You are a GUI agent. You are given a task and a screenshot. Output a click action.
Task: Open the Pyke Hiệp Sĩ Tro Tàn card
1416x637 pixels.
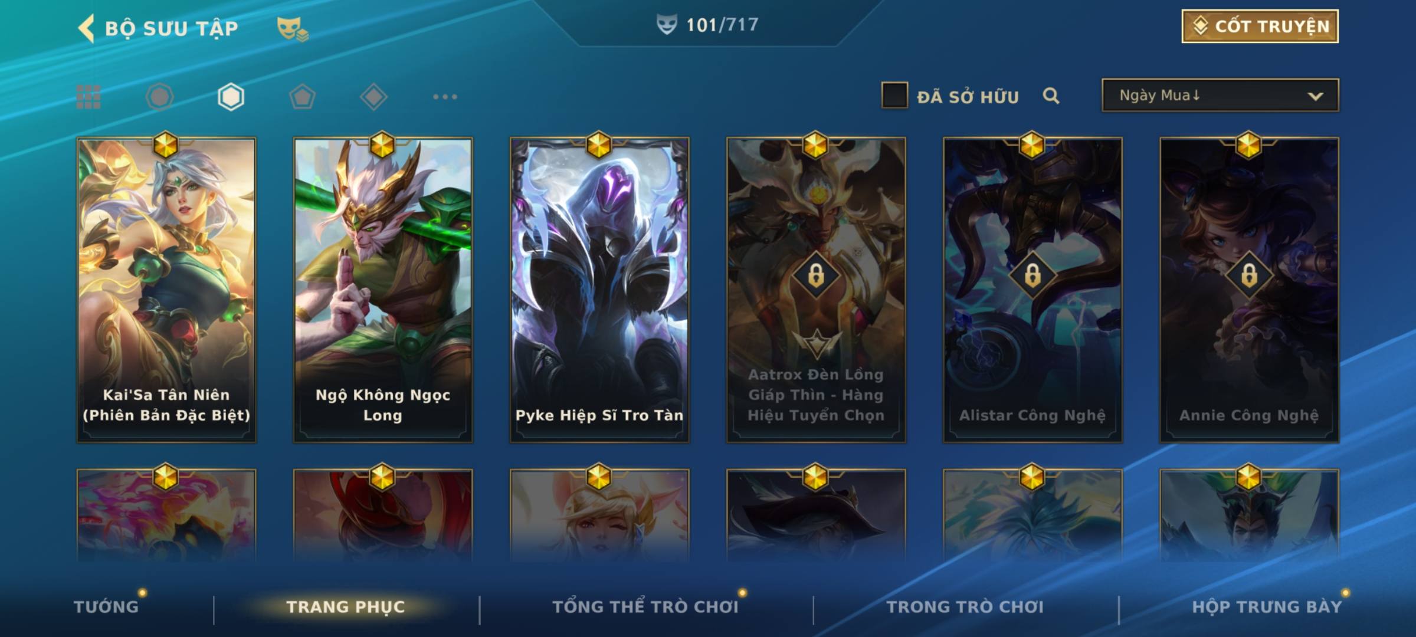click(x=599, y=290)
